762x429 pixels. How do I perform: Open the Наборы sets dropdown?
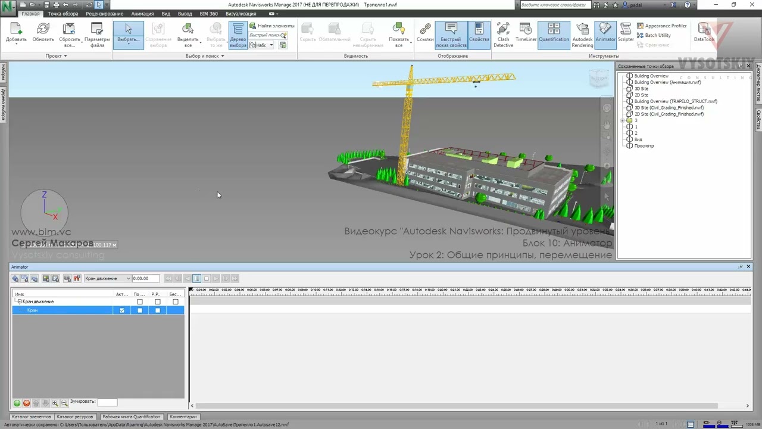click(x=262, y=45)
